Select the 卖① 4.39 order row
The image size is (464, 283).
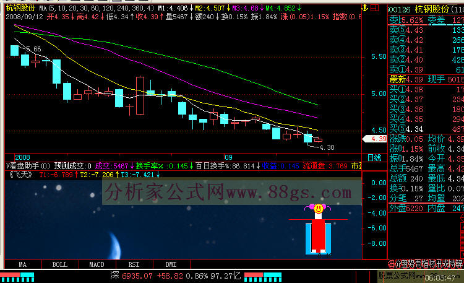426,69
